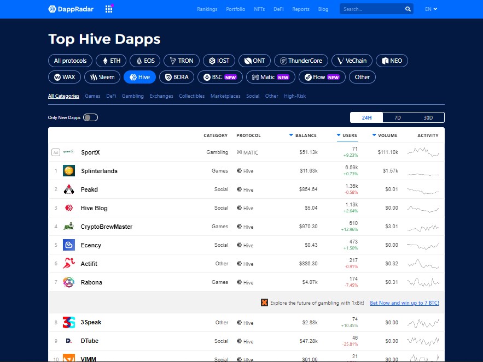Select Exchanges category filter
483x362 pixels.
[161, 96]
